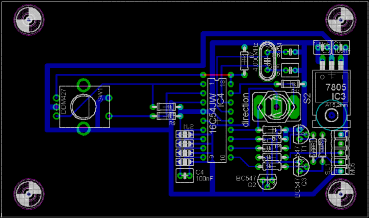Click the mounting hole on 7805 heatsink
This screenshot has width=369, height=218.
pos(330,116)
